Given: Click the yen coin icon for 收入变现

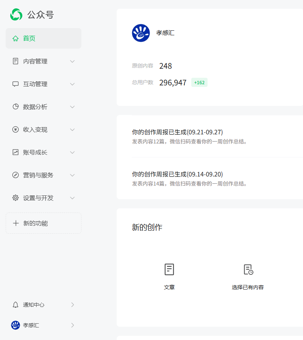Looking at the screenshot, I should (16, 129).
